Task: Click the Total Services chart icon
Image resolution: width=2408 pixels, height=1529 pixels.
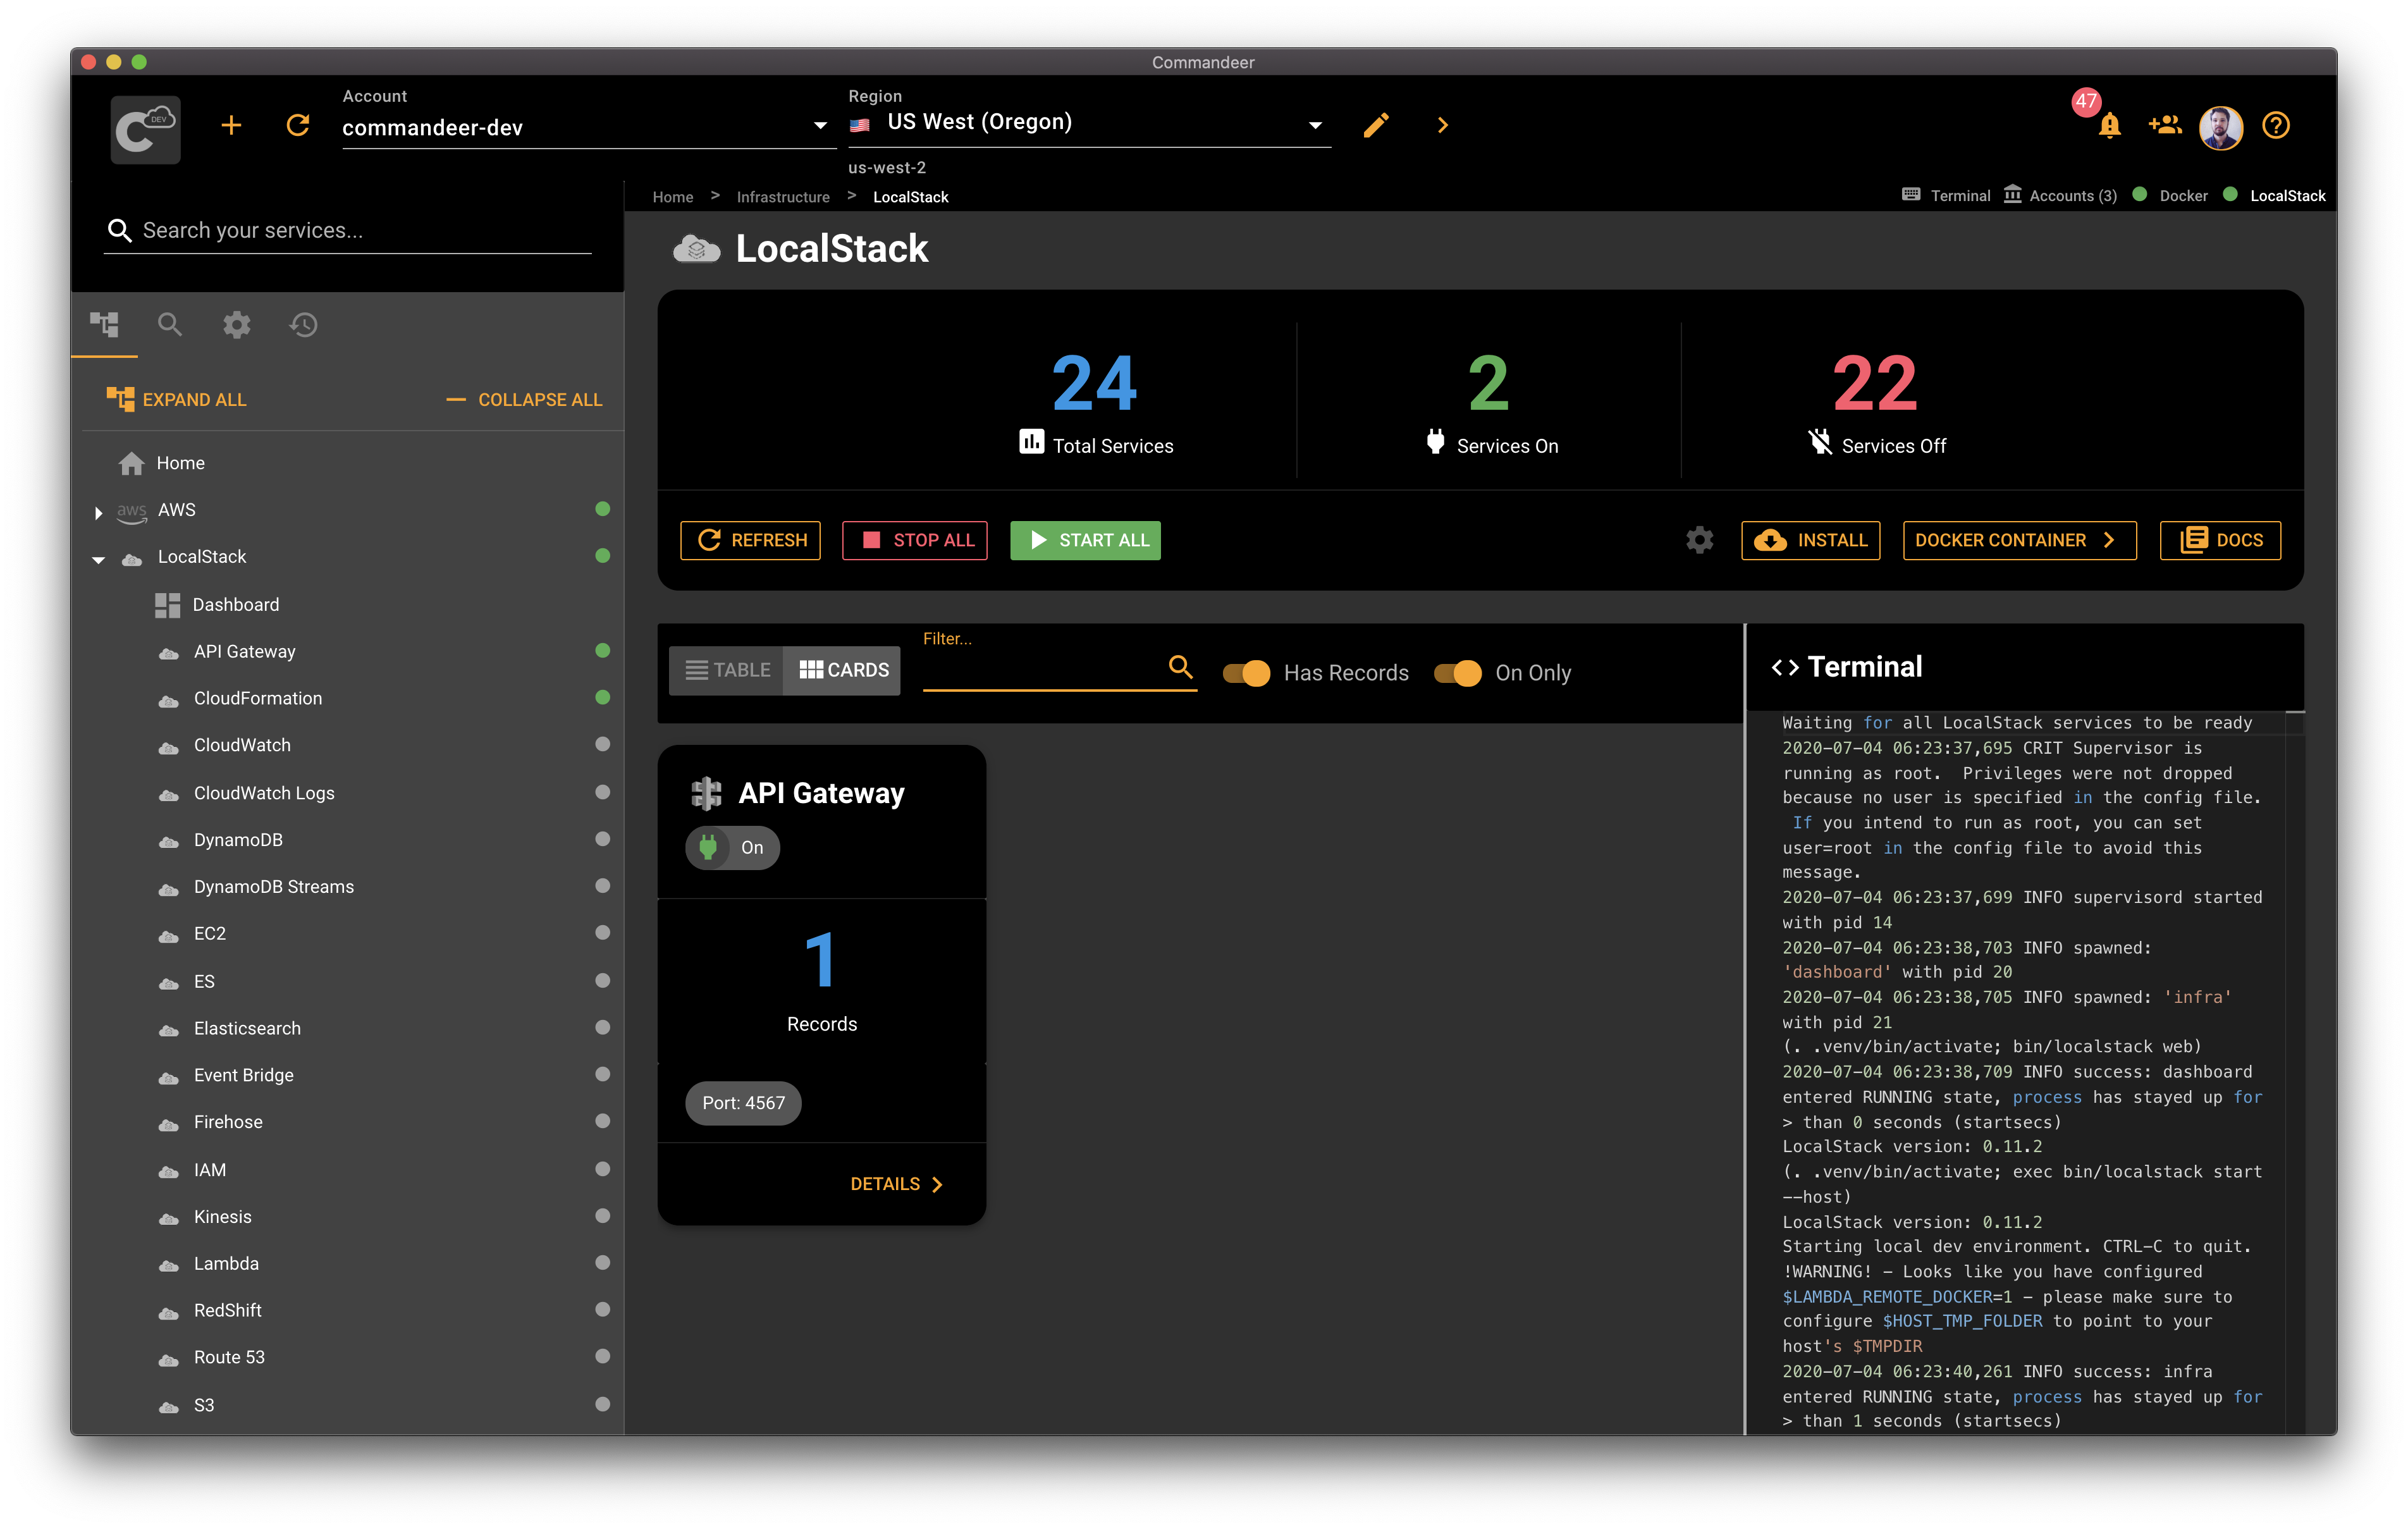Action: (1031, 441)
